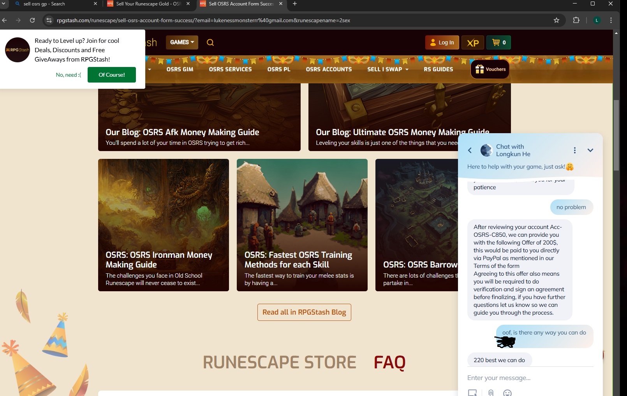
Task: Close the 'Sell Your Runescape Gold' tab
Action: click(188, 4)
